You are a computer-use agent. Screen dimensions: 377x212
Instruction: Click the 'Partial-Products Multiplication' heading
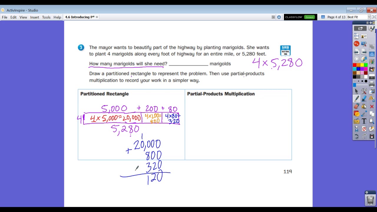pos(221,94)
